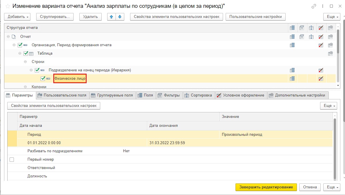This screenshot has height=195, width=345.
Task: Switch to the Поля tab
Action: 146,95
